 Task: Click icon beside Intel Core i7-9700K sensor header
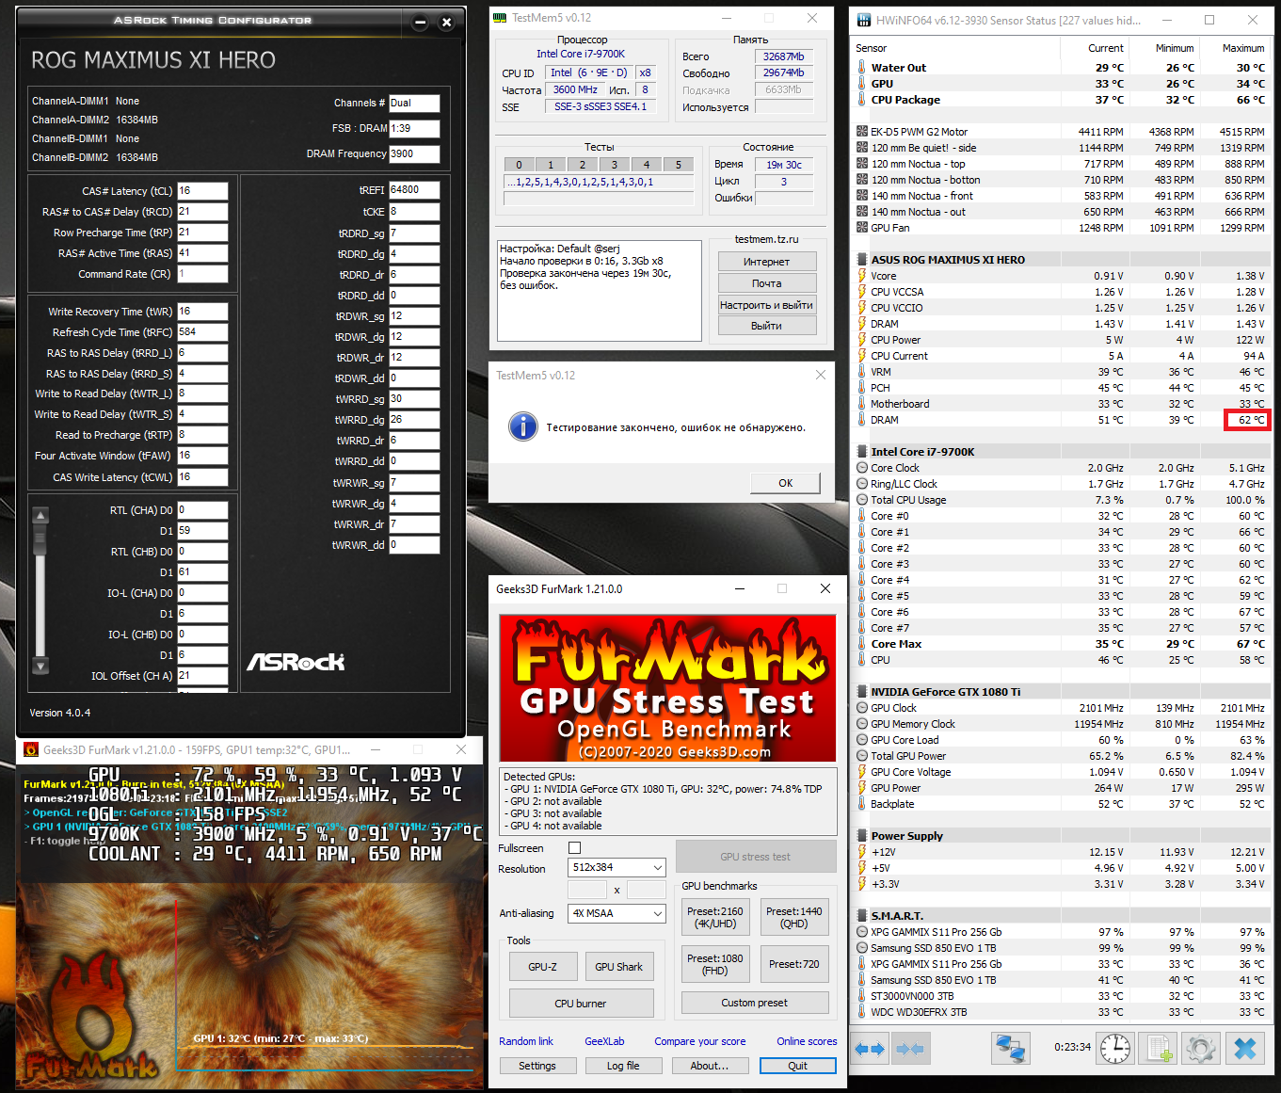(862, 452)
